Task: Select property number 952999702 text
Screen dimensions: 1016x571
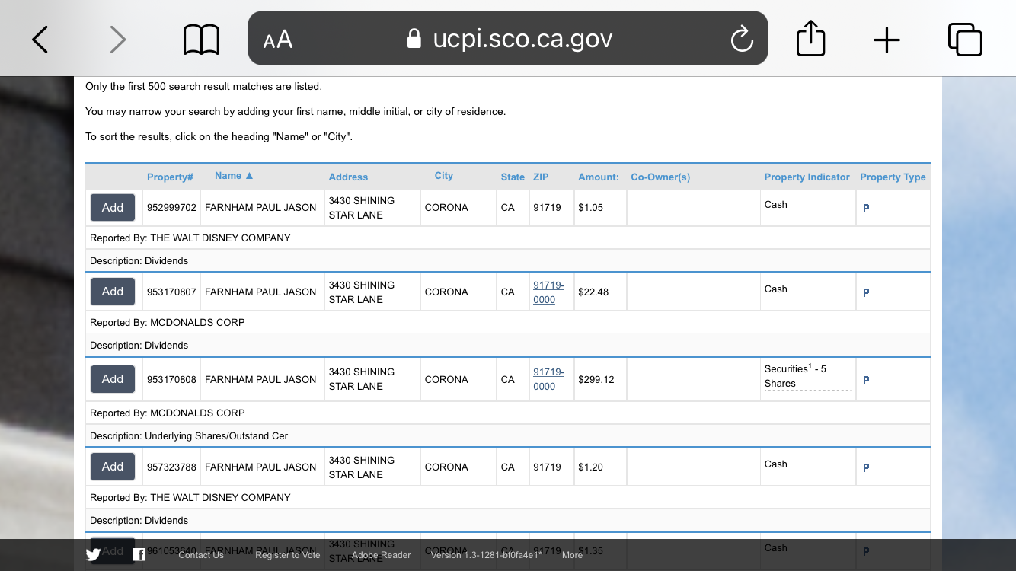Action: pyautogui.click(x=171, y=207)
